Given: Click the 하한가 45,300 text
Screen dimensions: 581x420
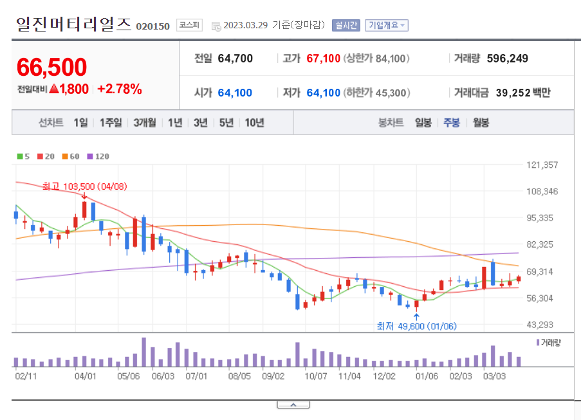Looking at the screenshot, I should pos(377,93).
